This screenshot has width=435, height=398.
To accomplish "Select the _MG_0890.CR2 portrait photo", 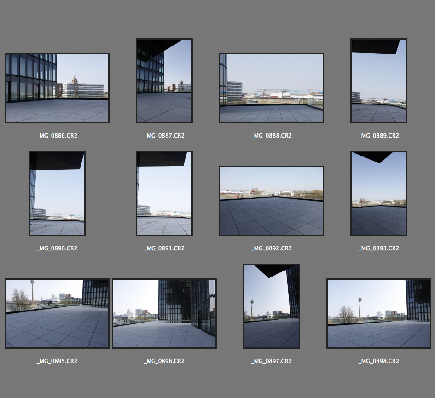I will [x=57, y=193].
